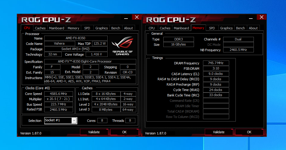Click the Dual channels value

pyautogui.click(x=238, y=39)
